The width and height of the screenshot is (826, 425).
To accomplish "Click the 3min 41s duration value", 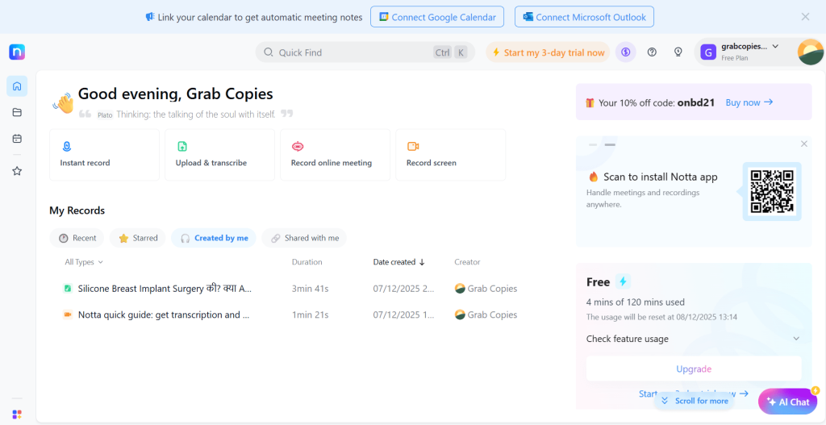I will click(x=311, y=289).
